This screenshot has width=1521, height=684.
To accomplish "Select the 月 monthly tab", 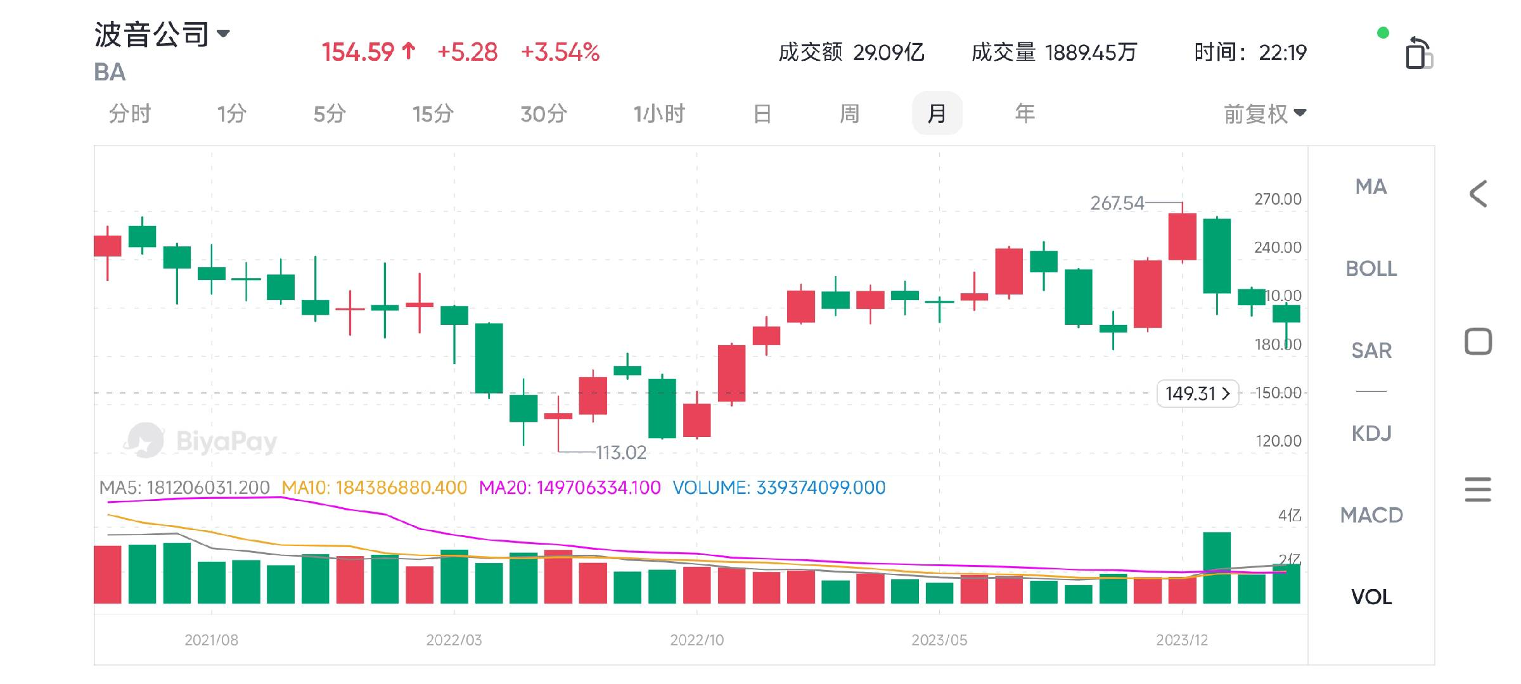I will point(937,113).
